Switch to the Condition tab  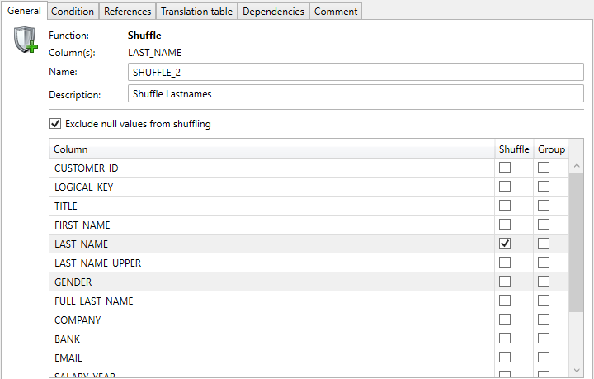[73, 11]
